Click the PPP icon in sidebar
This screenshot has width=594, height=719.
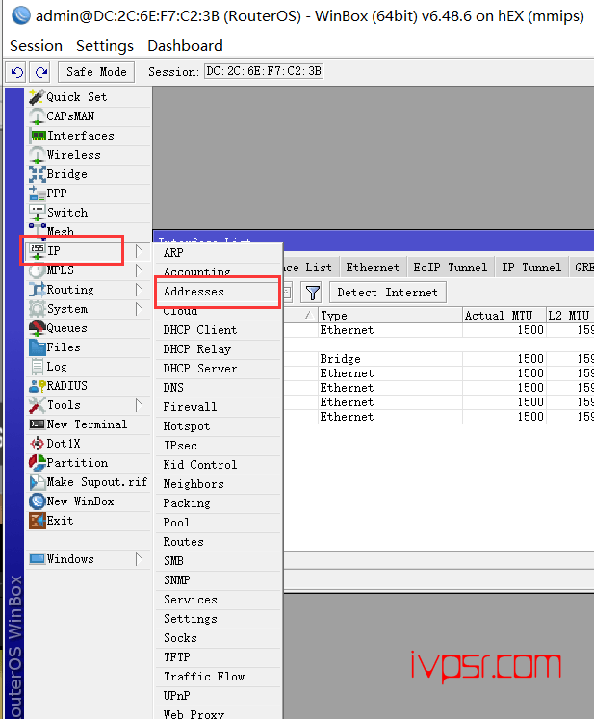[x=37, y=193]
